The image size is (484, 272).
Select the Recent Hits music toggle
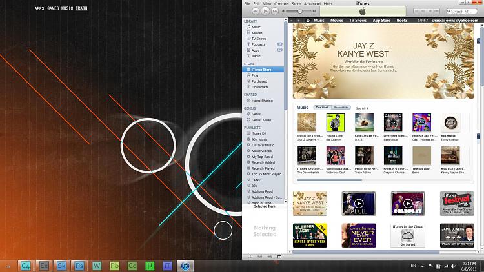pos(341,108)
